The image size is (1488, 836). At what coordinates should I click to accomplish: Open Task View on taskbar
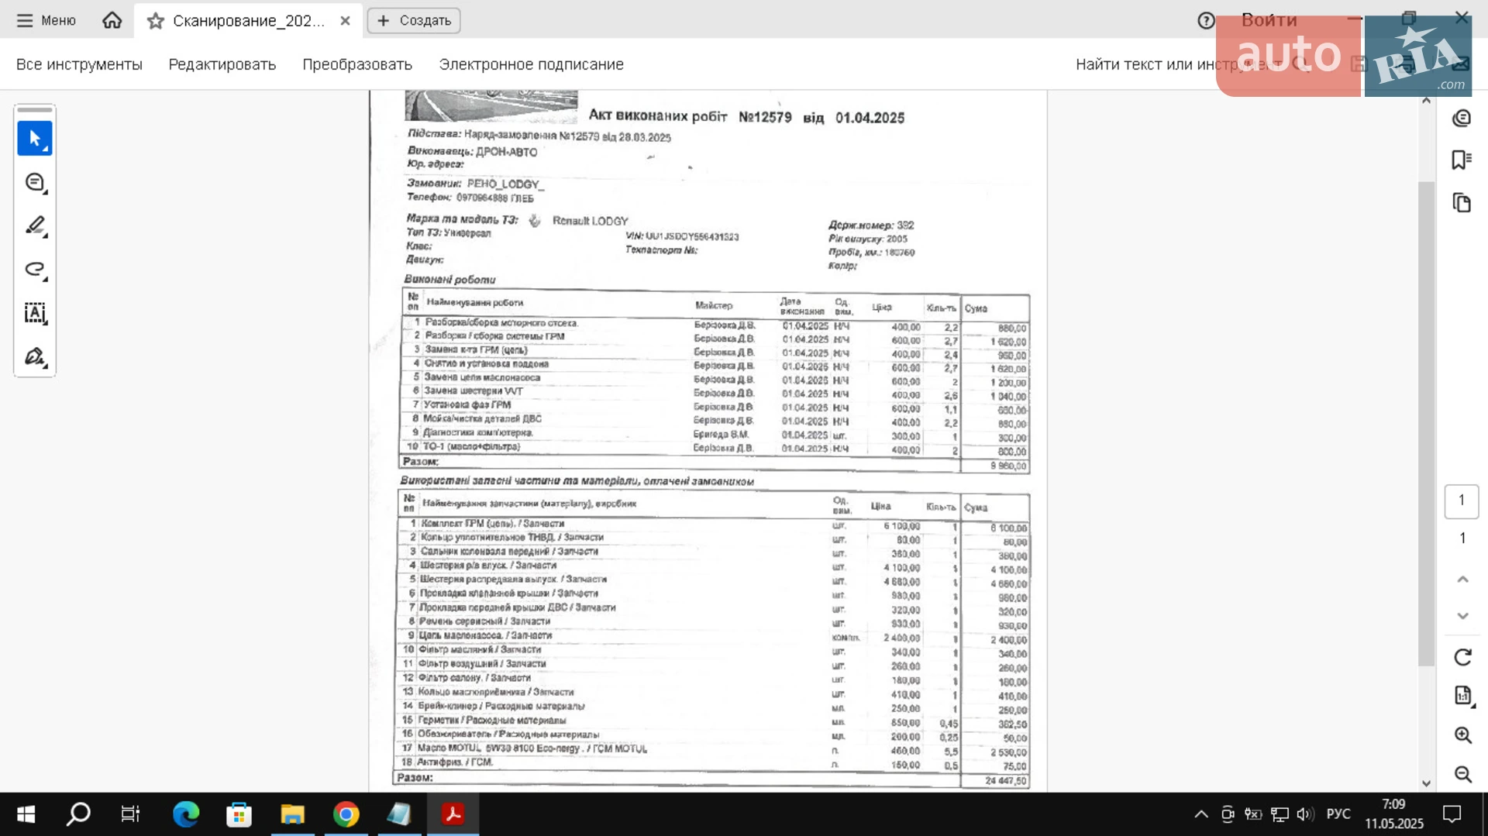[130, 814]
